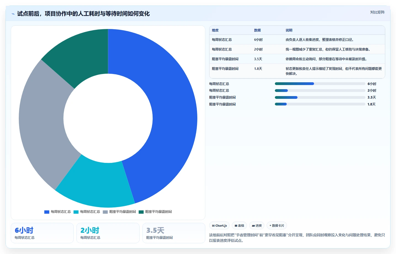Click the dashboard title 试点前后 heading
Image resolution: width=396 pixels, height=254 pixels.
click(x=83, y=14)
